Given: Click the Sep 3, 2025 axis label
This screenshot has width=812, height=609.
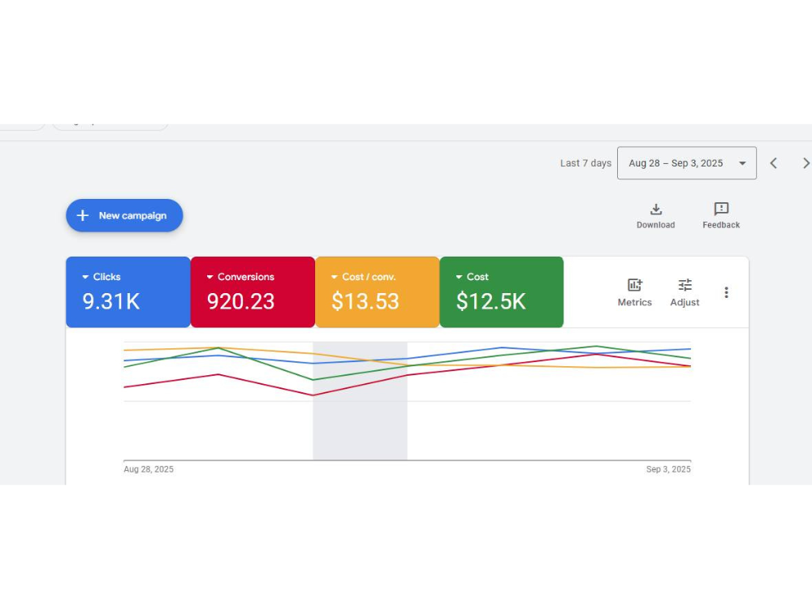Looking at the screenshot, I should (668, 469).
